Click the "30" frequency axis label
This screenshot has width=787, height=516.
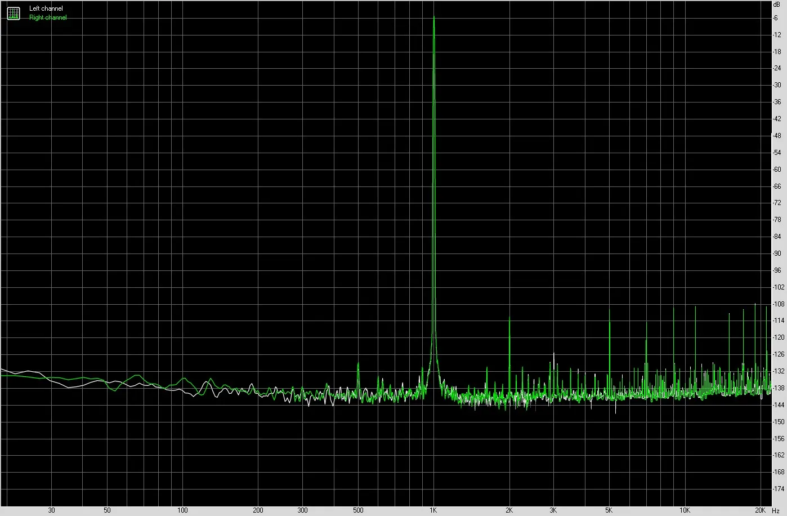(51, 510)
